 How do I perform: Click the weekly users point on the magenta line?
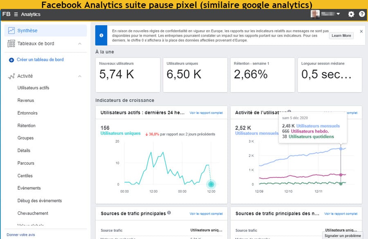point(341,175)
